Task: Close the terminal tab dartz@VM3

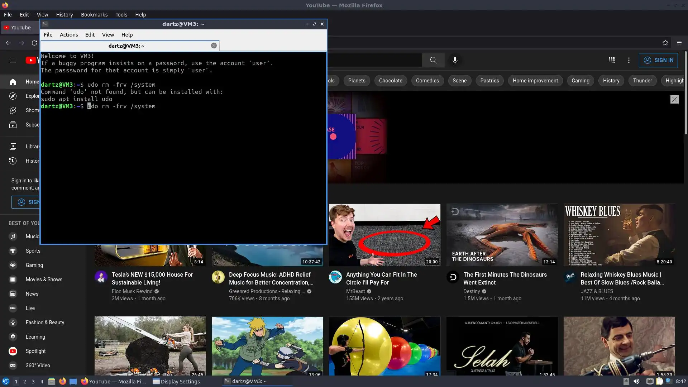Action: pos(214,46)
